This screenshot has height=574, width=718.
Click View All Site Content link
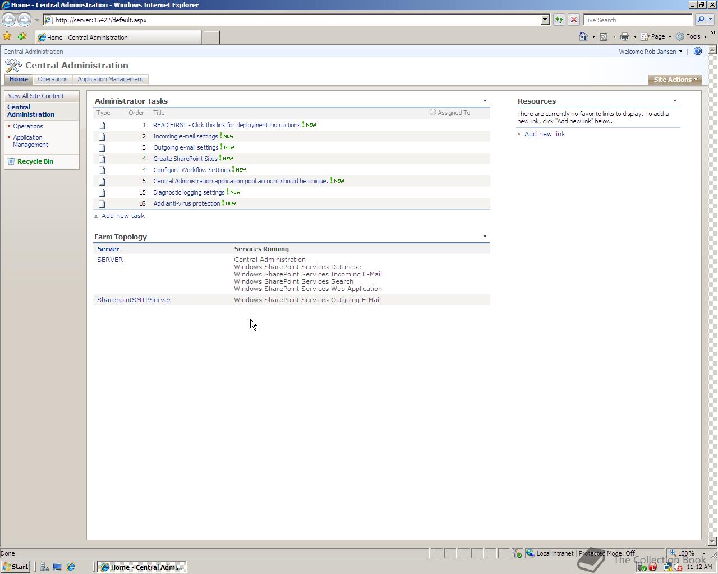[x=36, y=96]
